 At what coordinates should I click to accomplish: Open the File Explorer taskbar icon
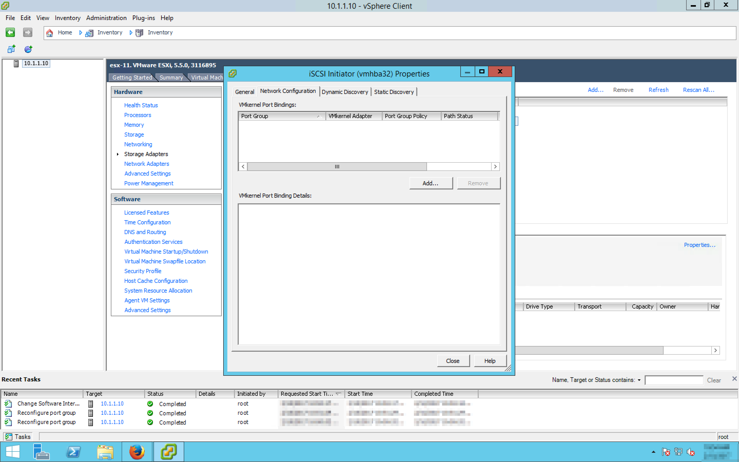pos(105,452)
